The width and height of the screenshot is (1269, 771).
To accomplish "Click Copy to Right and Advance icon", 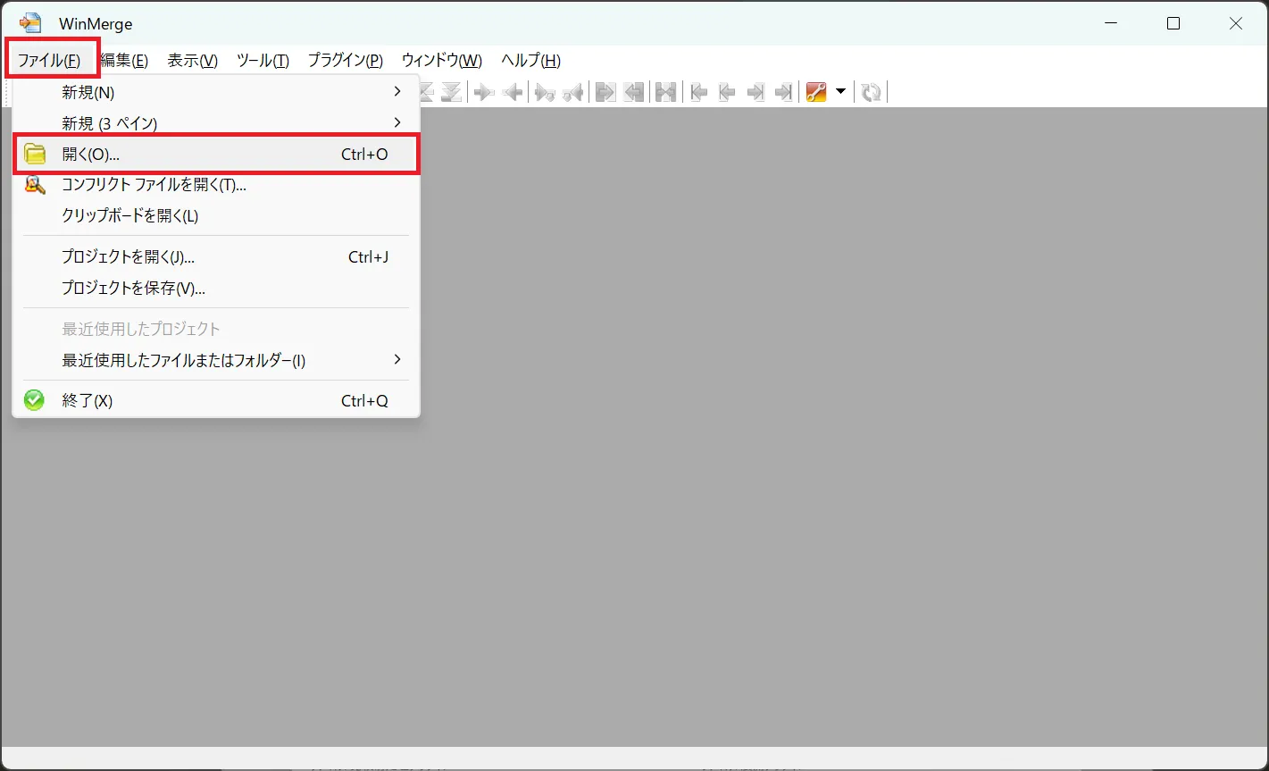I will click(x=544, y=92).
